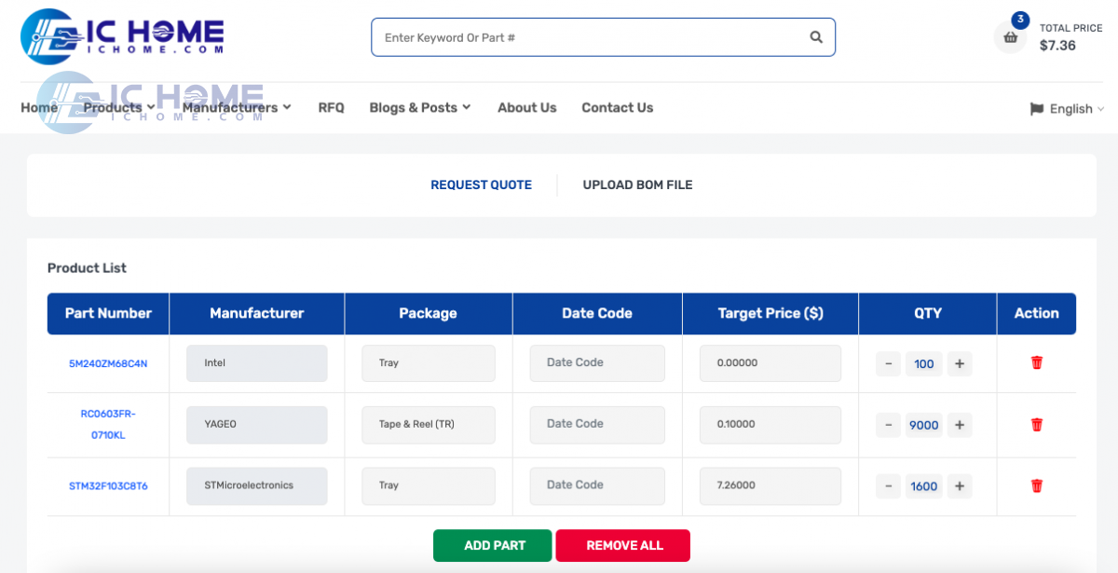Go to the Home menu item
Viewport: 1118px width, 573px height.
tap(39, 107)
